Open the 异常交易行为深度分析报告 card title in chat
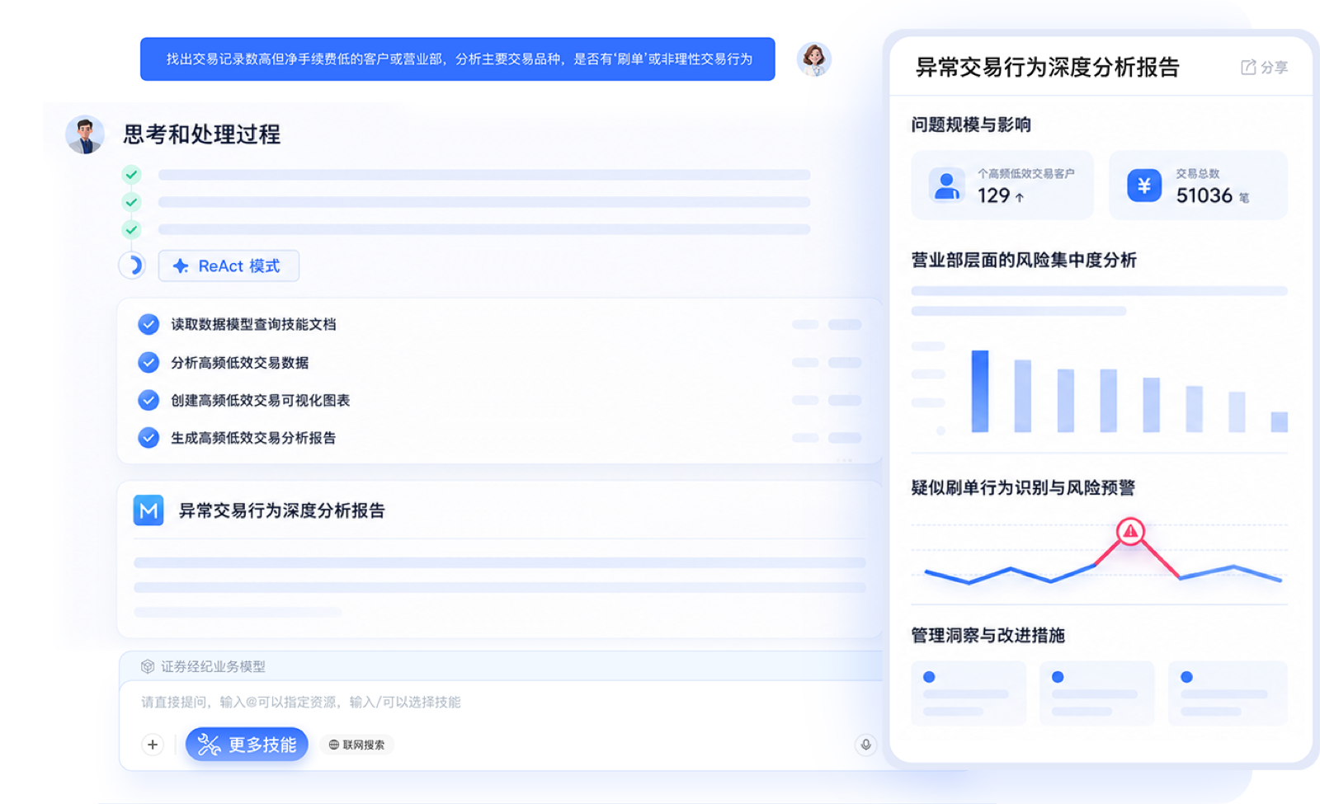Image resolution: width=1320 pixels, height=804 pixels. tap(282, 510)
